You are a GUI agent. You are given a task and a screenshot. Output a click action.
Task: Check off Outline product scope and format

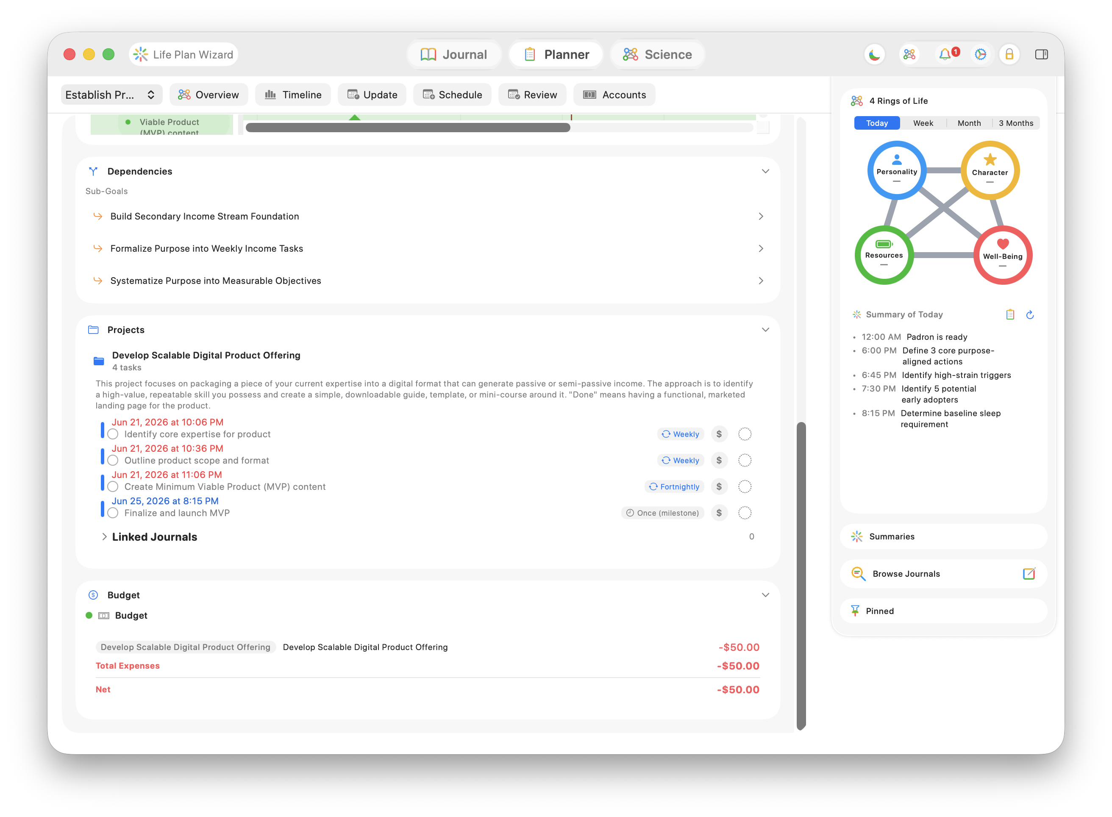tap(113, 461)
